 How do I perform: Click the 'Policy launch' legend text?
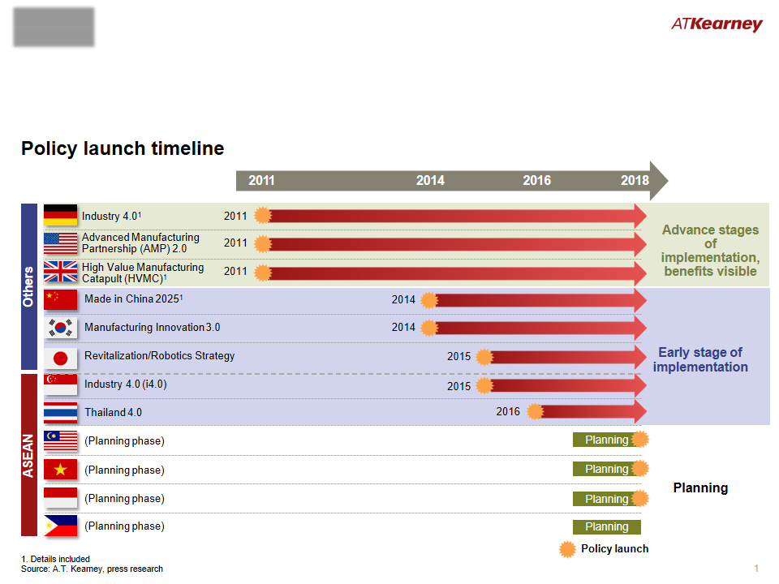pyautogui.click(x=614, y=549)
